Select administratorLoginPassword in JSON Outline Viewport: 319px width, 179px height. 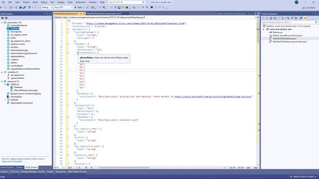(x=24, y=53)
